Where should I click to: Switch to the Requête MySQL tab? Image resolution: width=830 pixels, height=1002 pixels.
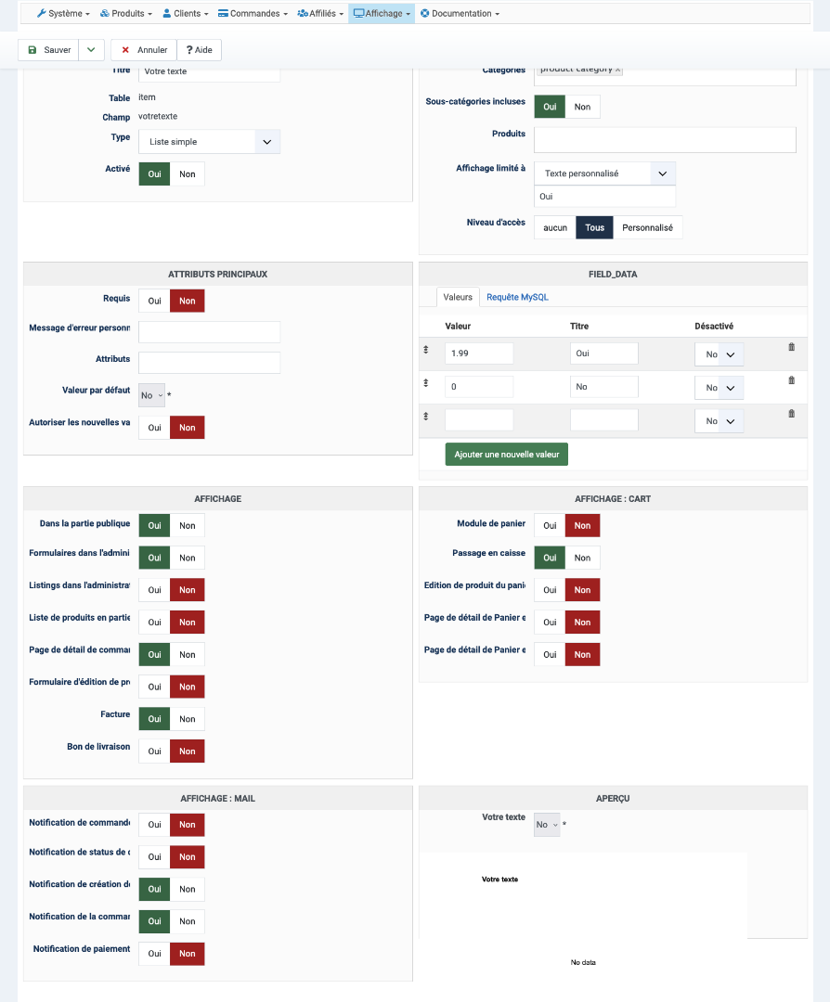pos(517,297)
